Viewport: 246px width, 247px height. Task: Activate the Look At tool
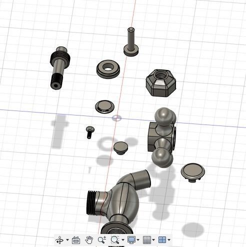pos(76,240)
